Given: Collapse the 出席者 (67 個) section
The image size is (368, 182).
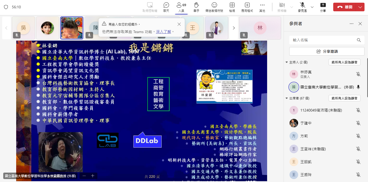Looking at the screenshot, I should [287, 98].
